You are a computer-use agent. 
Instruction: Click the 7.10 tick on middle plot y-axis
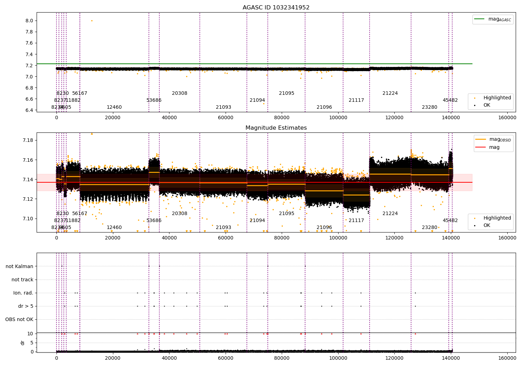[28, 219]
